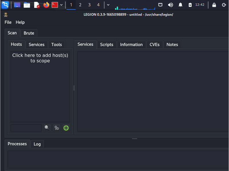
Task: Expand the terminal dropdown arrow in panel
Action: pos(61,5)
